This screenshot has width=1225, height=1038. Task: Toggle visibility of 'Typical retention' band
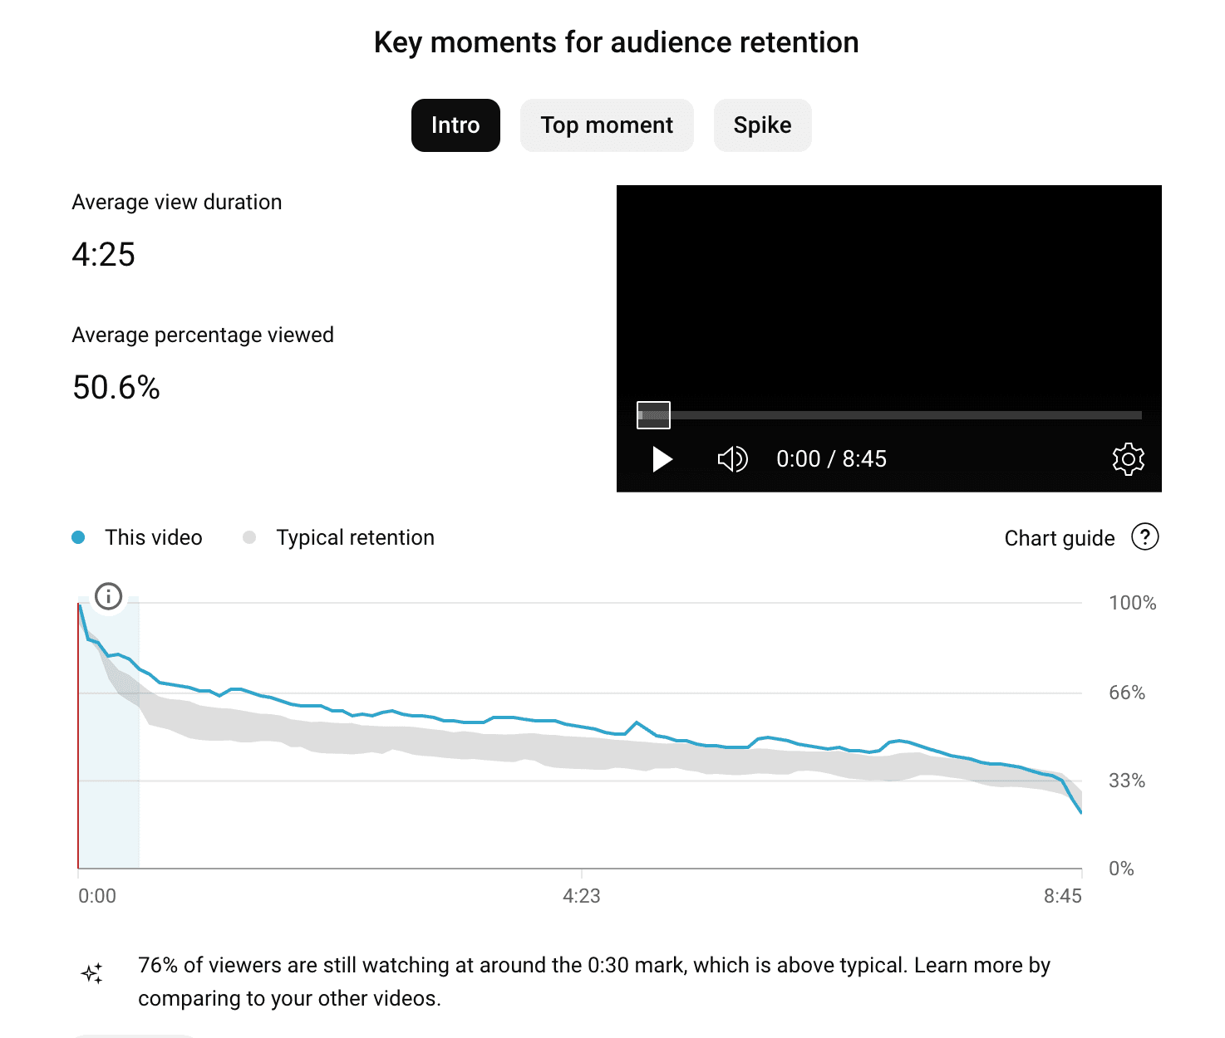[353, 537]
